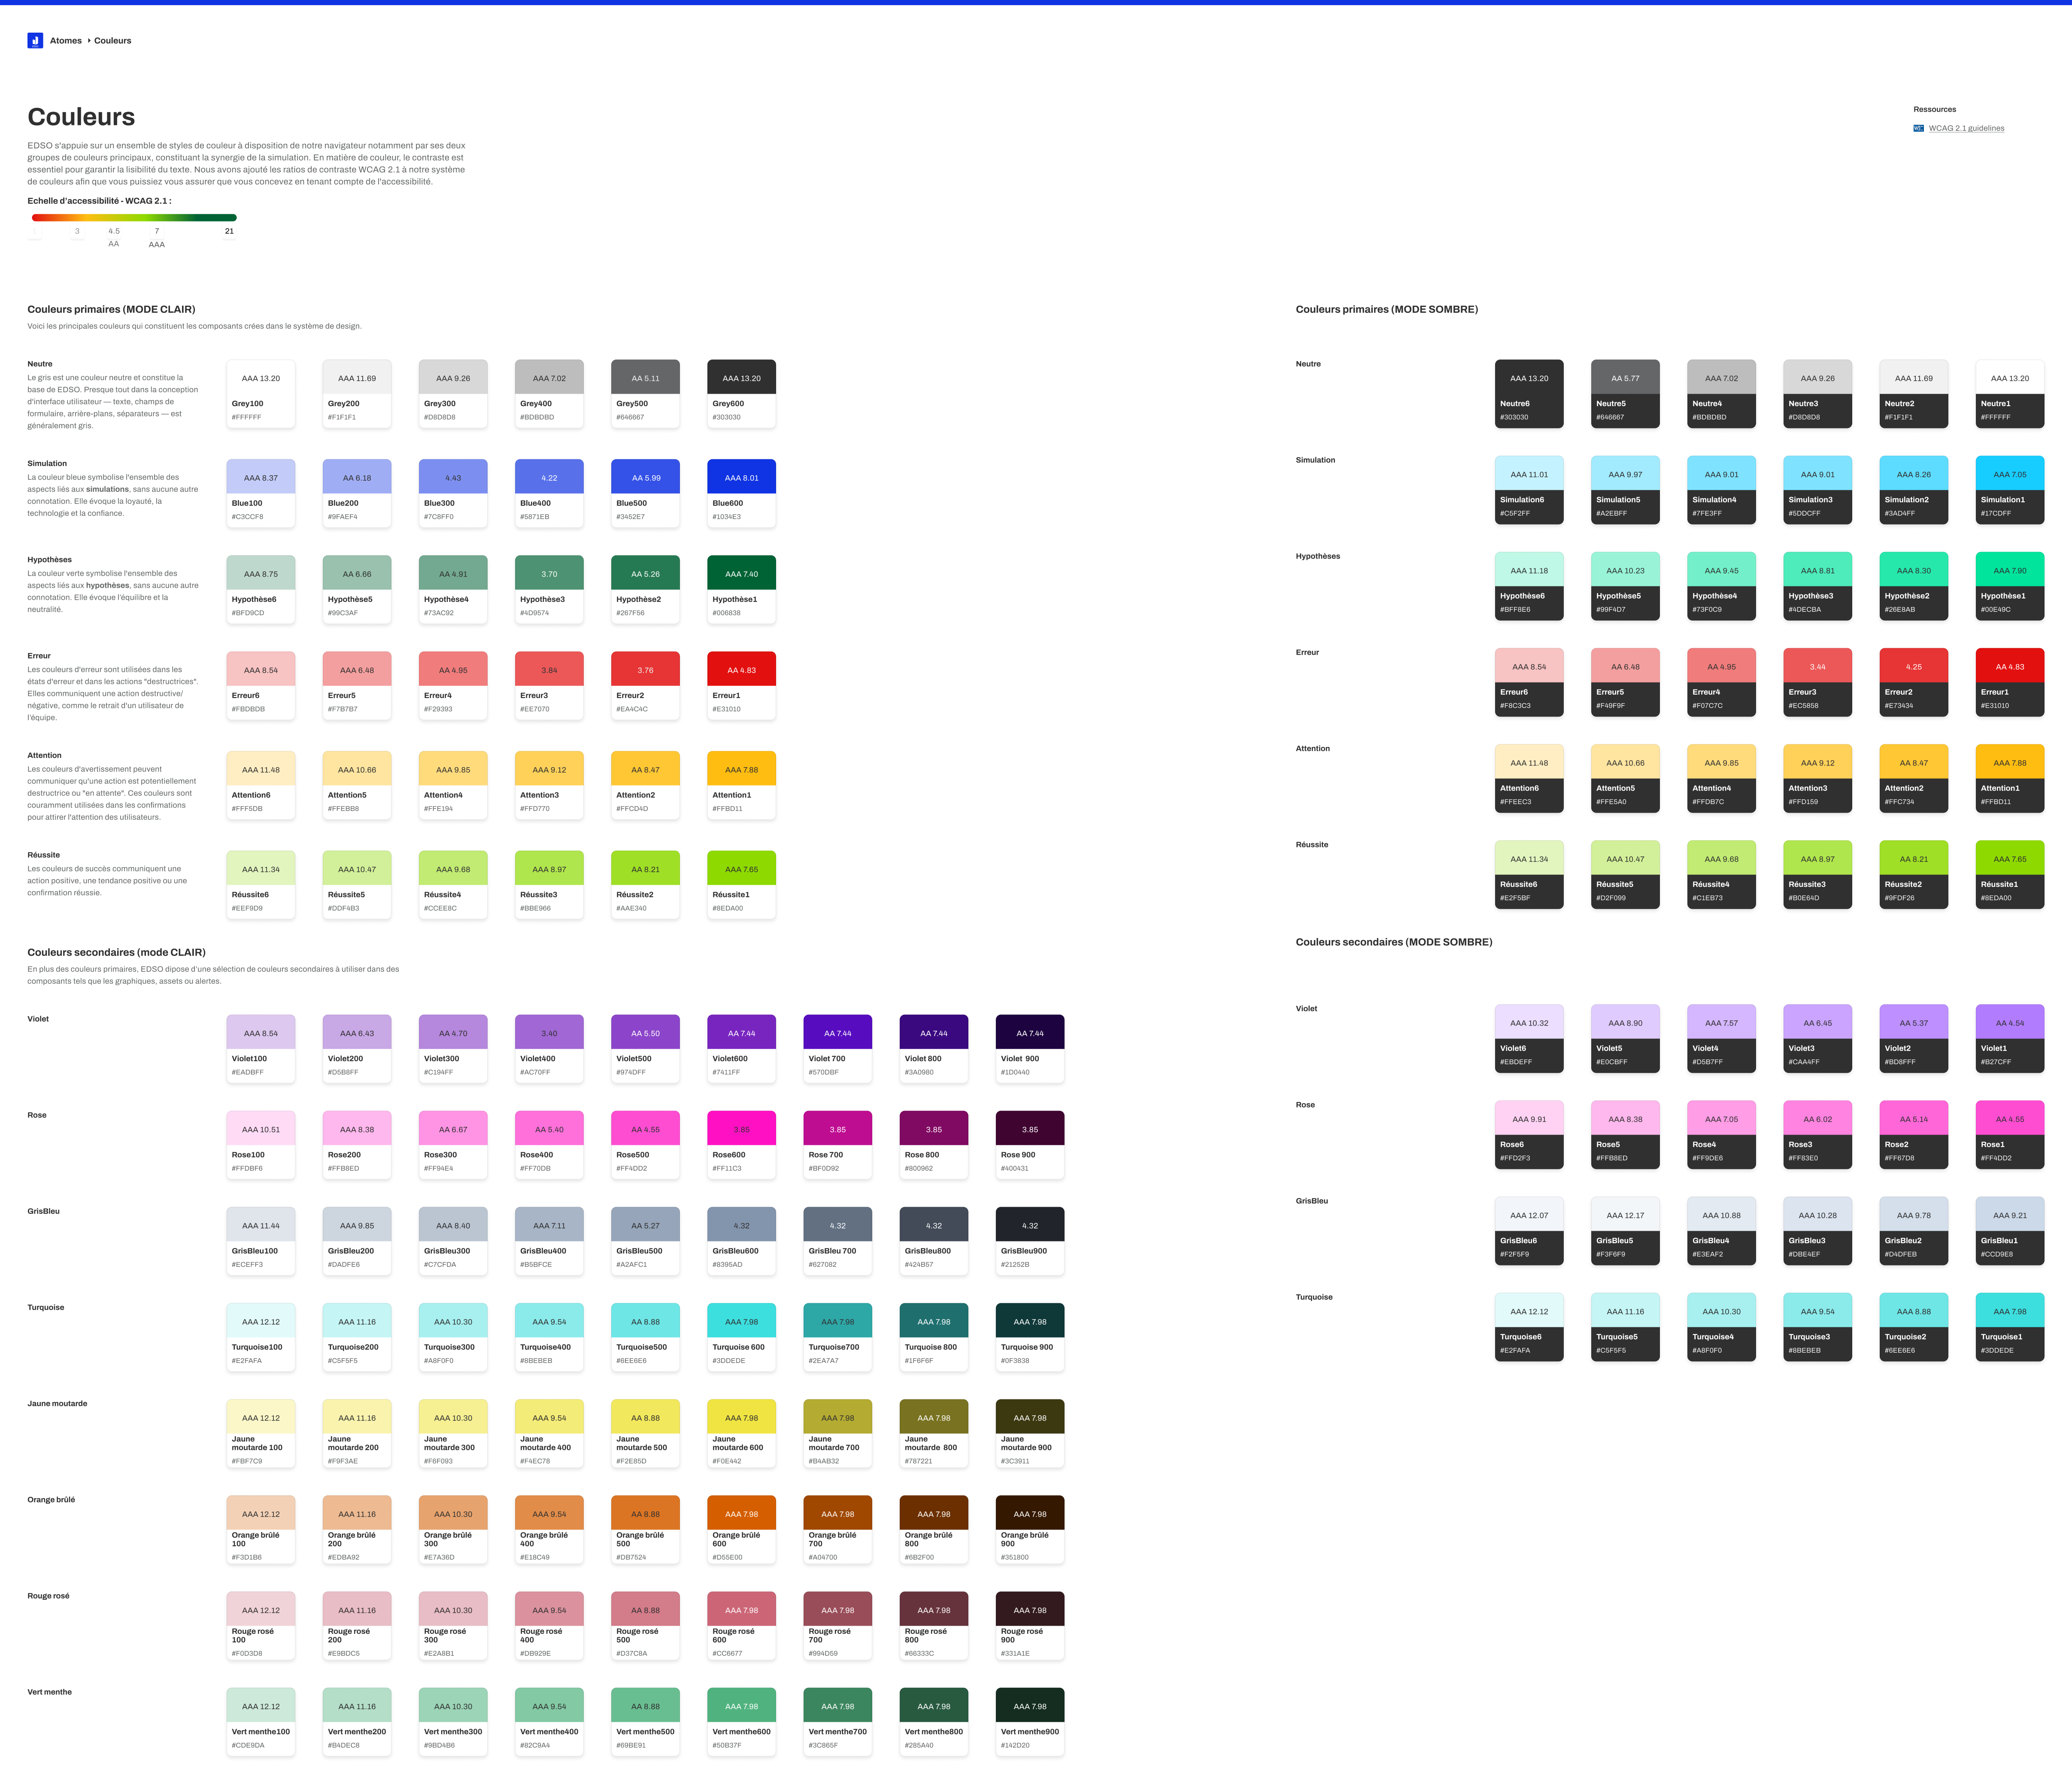2072x1784 pixels.
Task: Click the 21 marker on accessibility scale
Action: click(x=229, y=231)
